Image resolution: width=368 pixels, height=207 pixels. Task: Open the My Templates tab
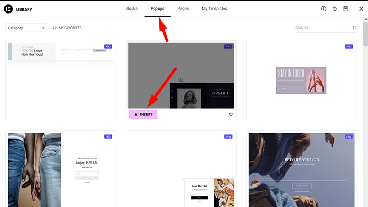click(214, 8)
